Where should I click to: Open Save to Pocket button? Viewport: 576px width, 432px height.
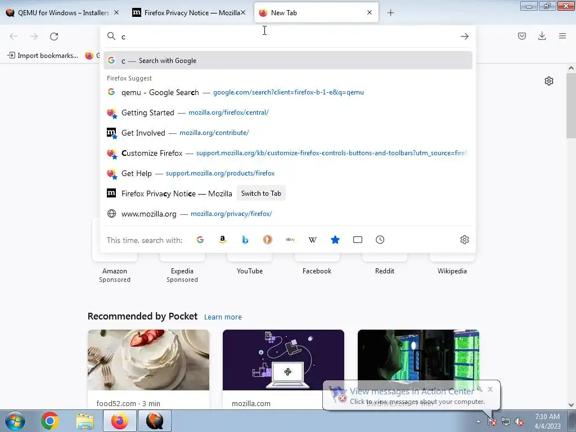(x=521, y=36)
